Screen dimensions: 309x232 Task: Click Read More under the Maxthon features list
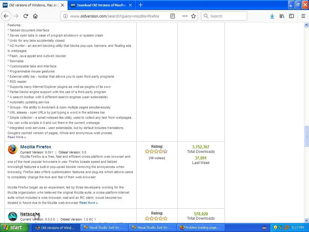17,137
